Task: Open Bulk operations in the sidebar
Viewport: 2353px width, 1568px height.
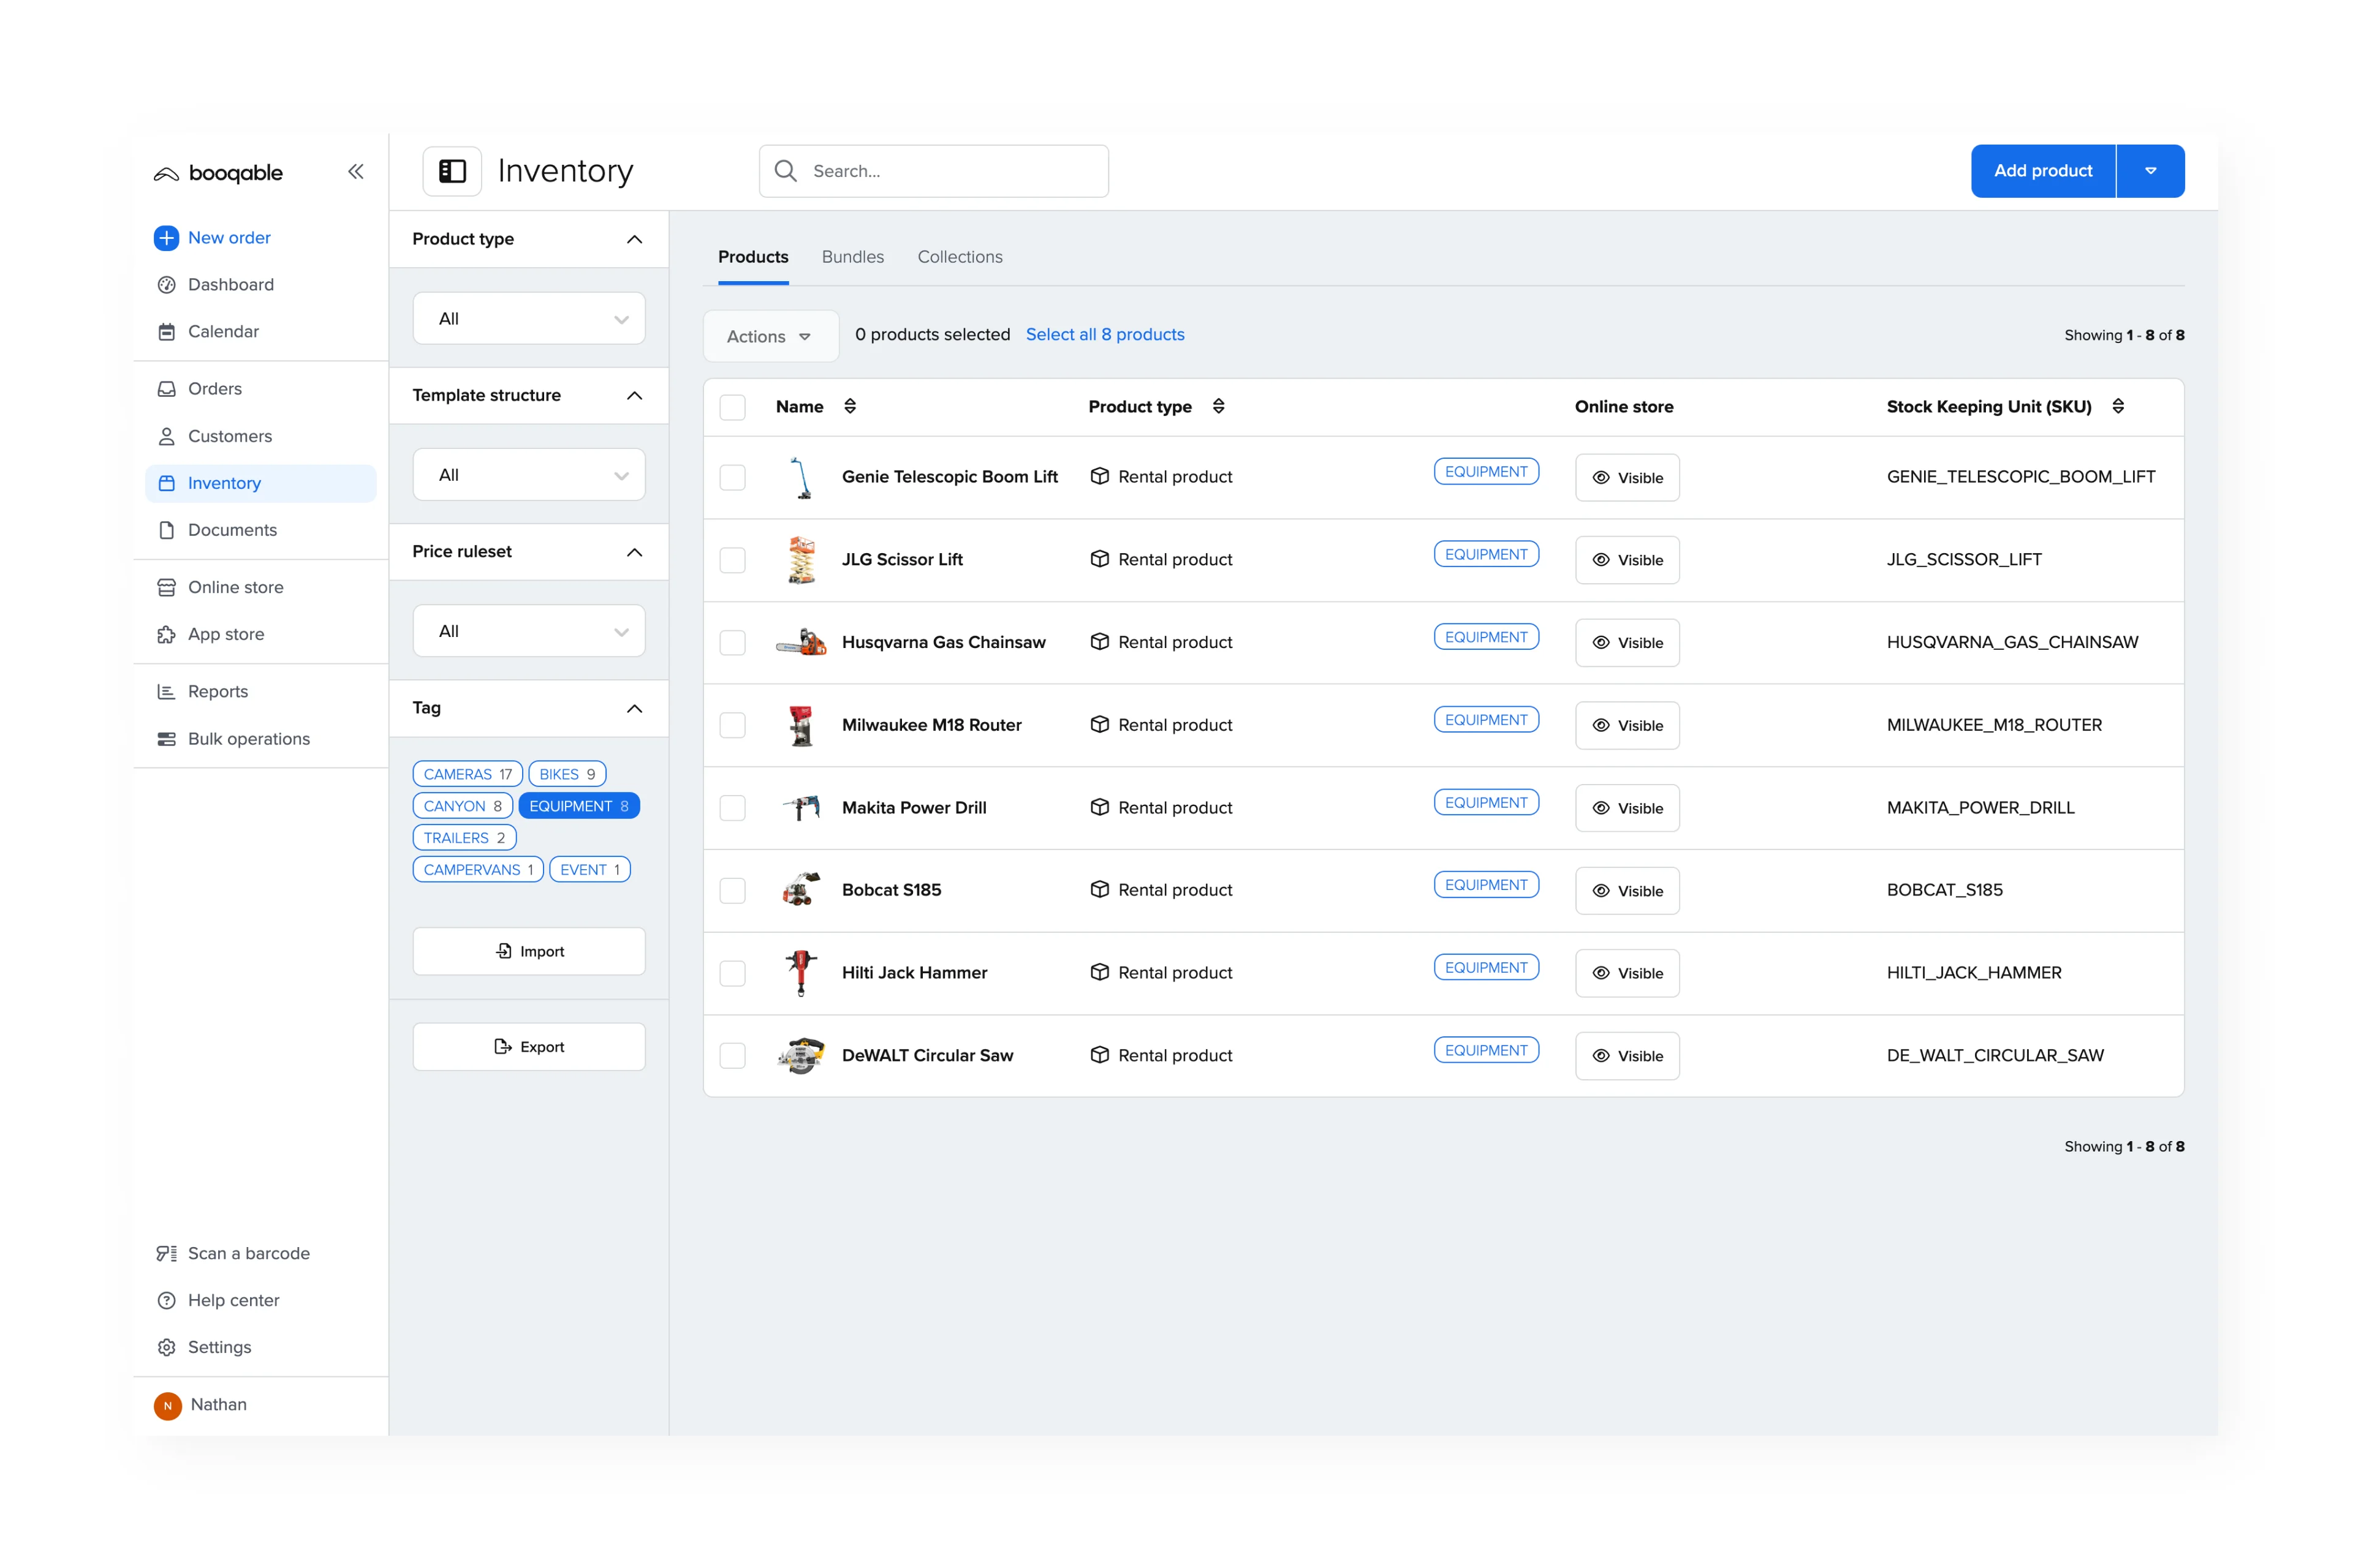Action: pos(248,739)
